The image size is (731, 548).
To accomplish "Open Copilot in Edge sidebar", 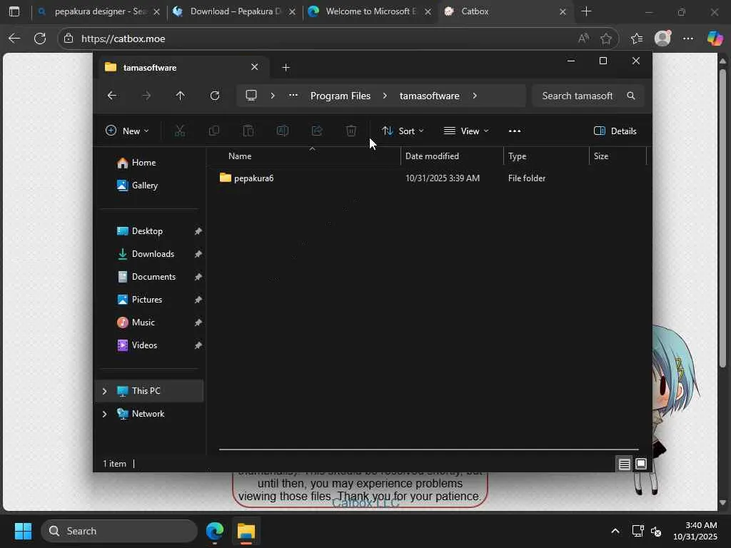I will tap(715, 39).
